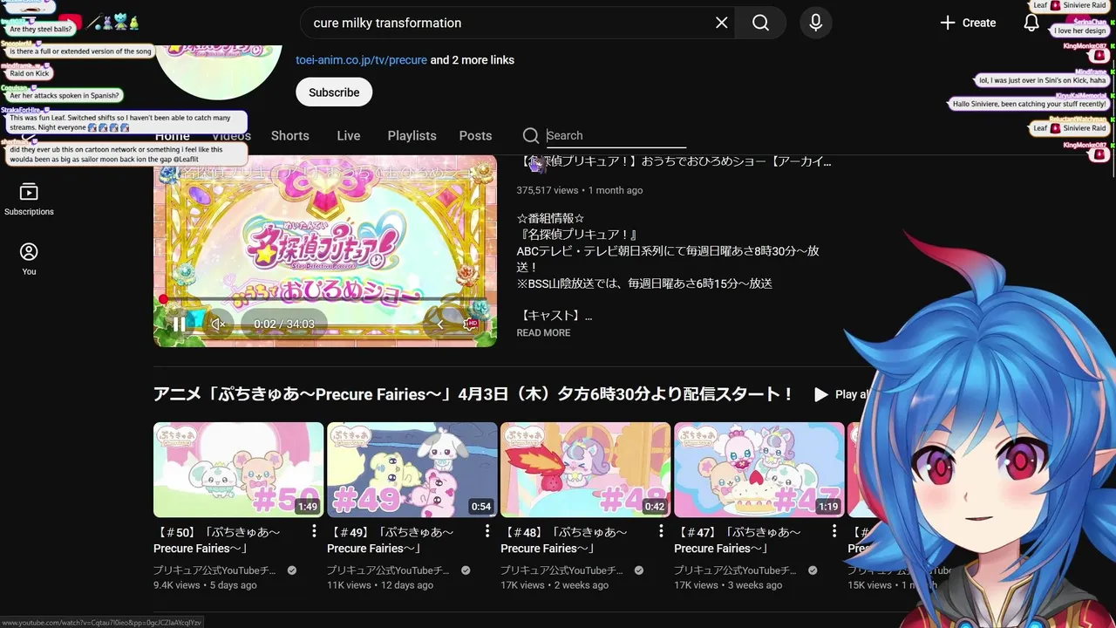The image size is (1116, 628).
Task: Open more options for video 【#49】
Action: 487,531
